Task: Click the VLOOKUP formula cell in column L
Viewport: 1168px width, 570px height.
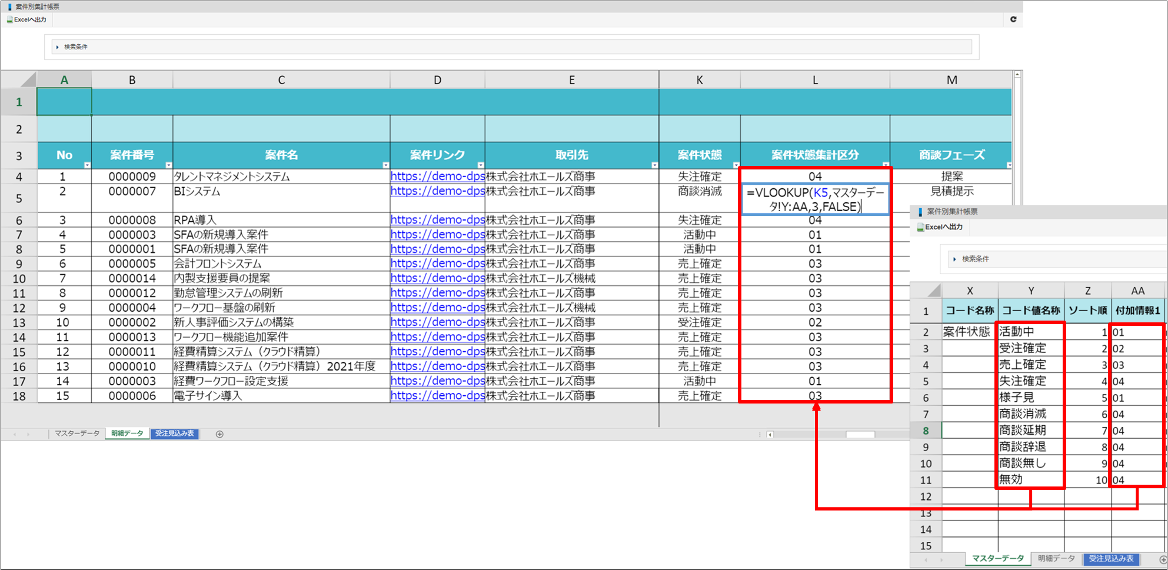Action: point(815,199)
